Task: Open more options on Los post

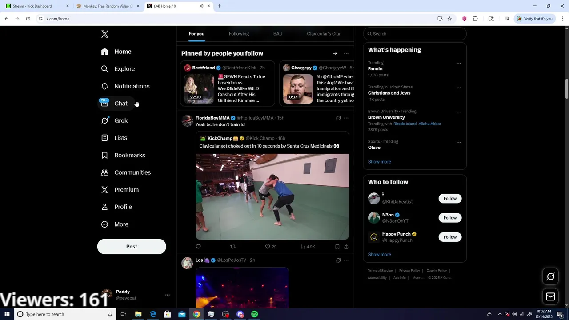Action: pyautogui.click(x=346, y=260)
